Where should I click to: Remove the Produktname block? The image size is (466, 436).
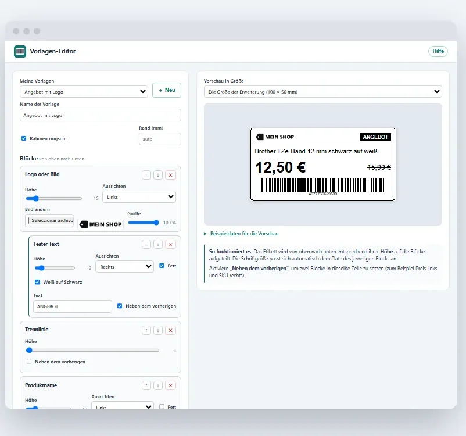tap(171, 385)
